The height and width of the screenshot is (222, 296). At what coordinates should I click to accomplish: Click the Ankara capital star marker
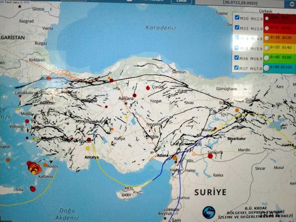(126, 103)
